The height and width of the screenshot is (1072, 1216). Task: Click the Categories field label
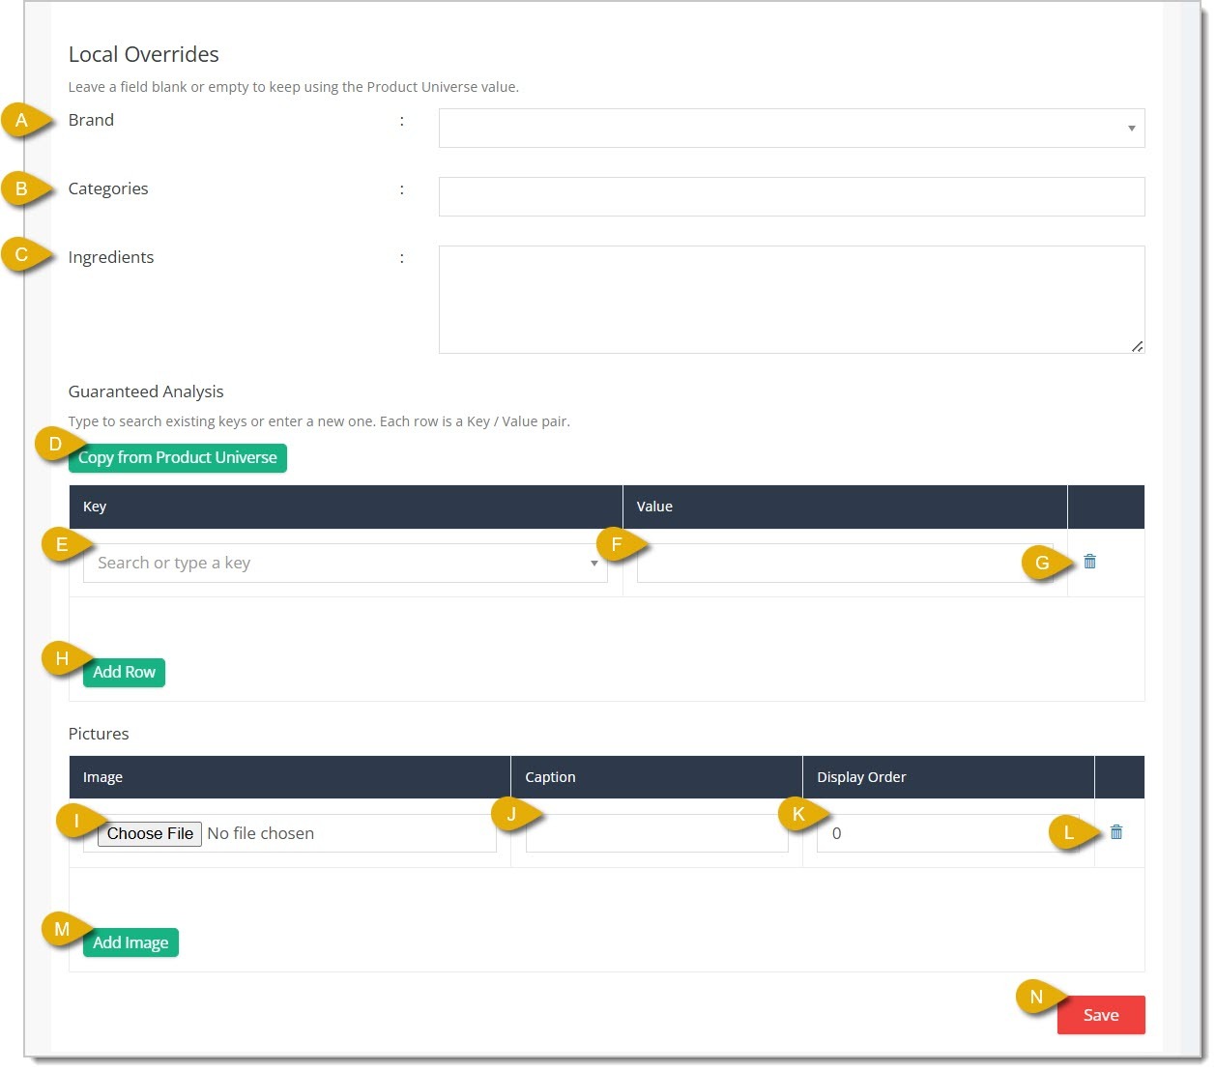point(108,188)
